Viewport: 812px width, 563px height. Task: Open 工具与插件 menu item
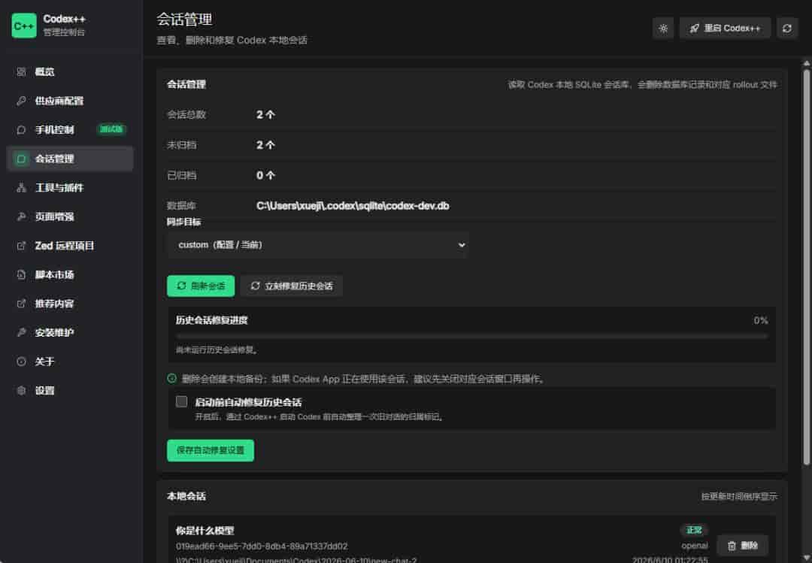point(70,187)
